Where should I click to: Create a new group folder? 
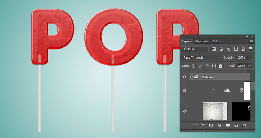[x=228, y=125]
